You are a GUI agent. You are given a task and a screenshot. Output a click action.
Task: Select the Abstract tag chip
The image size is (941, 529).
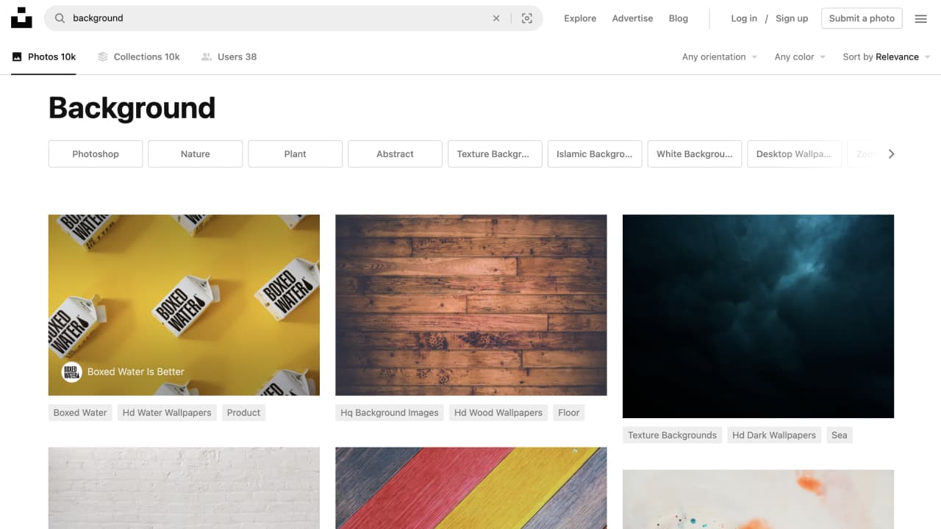396,154
